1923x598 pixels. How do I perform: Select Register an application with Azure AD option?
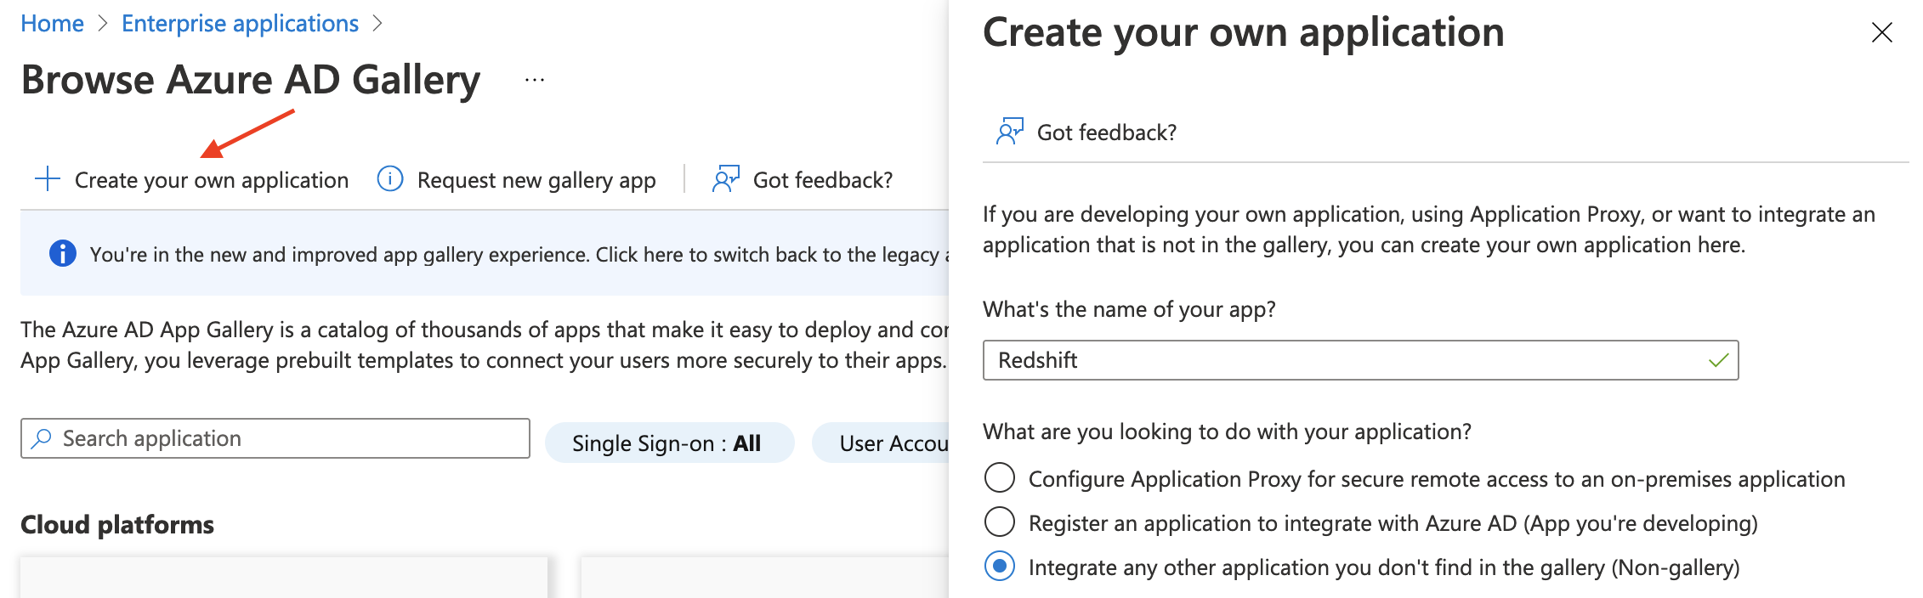(1000, 522)
